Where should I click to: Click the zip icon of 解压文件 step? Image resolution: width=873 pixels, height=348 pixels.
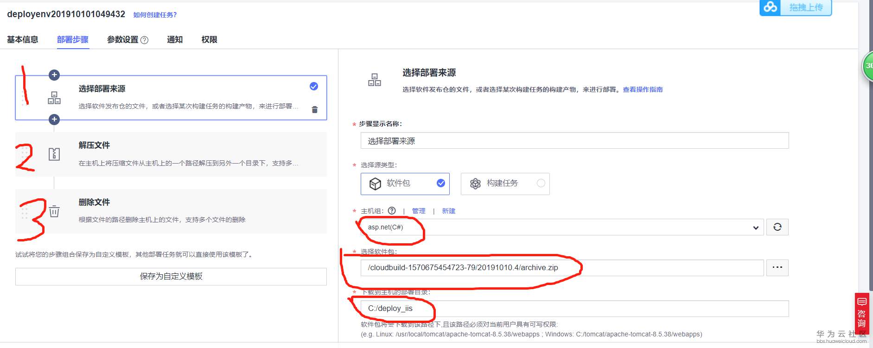point(54,154)
